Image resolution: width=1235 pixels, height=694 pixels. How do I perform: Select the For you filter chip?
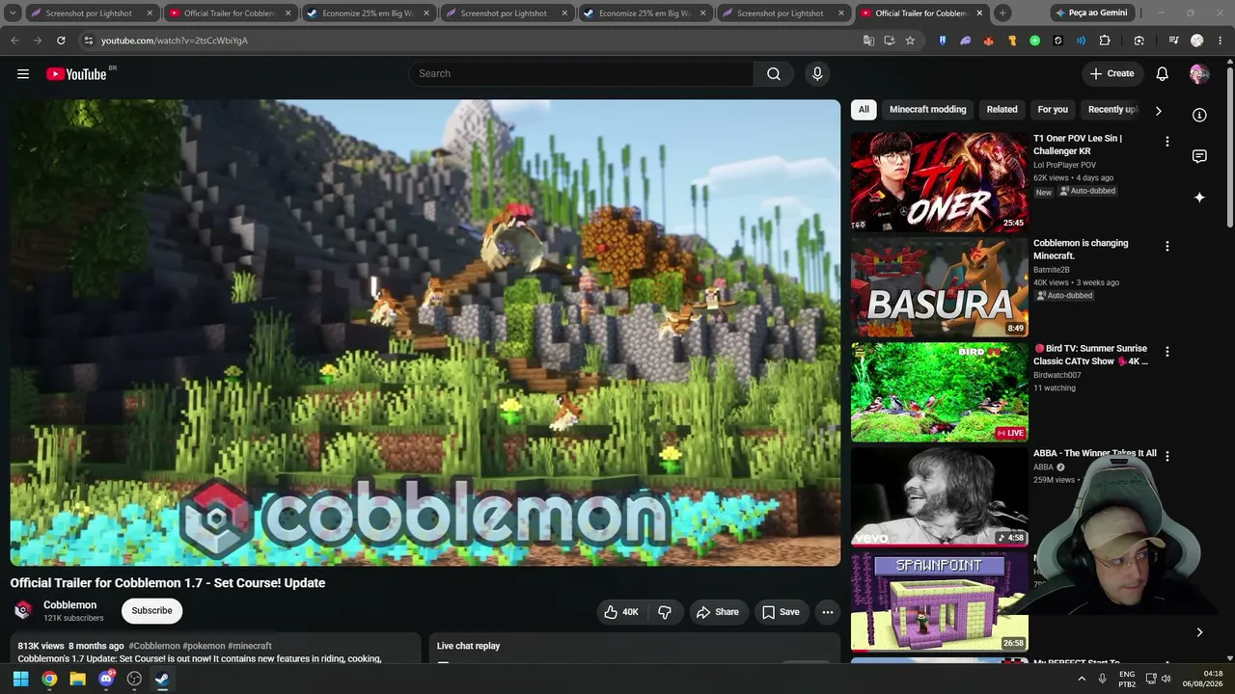[x=1053, y=110]
